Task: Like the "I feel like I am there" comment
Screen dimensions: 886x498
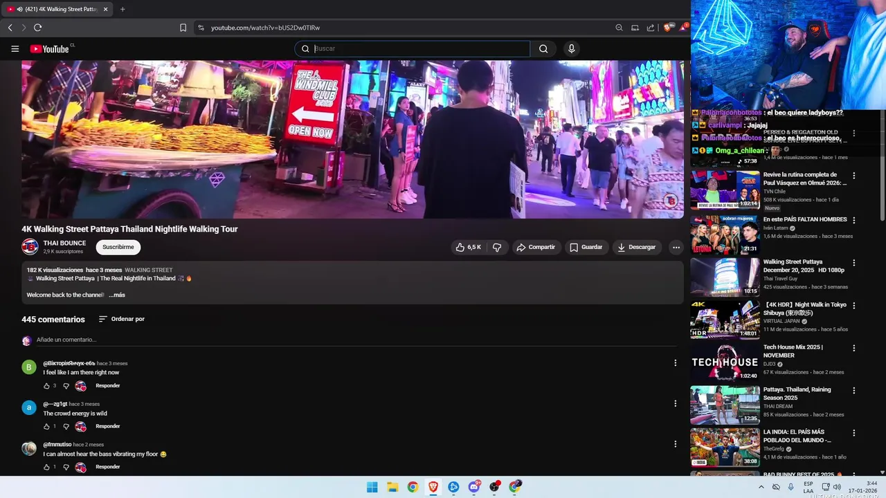Action: (x=47, y=386)
